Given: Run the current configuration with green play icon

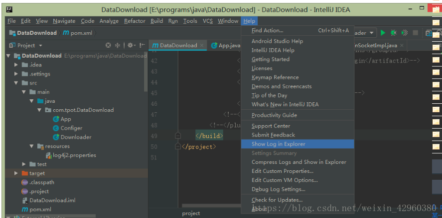Looking at the screenshot, I should pos(383,33).
